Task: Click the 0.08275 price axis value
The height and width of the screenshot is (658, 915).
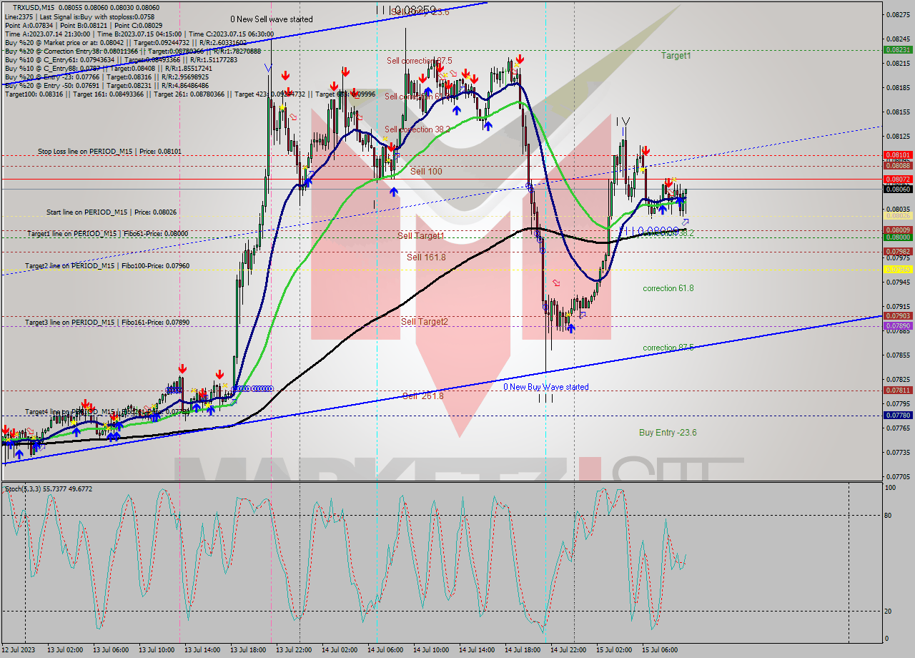Action: pos(897,14)
